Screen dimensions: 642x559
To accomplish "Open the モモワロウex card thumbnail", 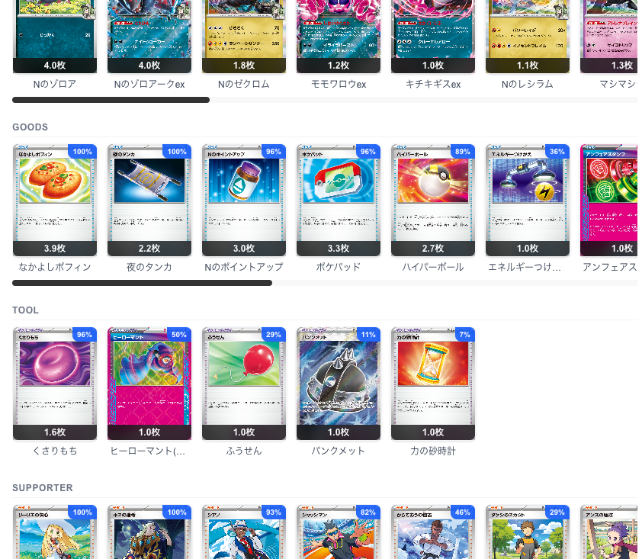I will [x=339, y=37].
